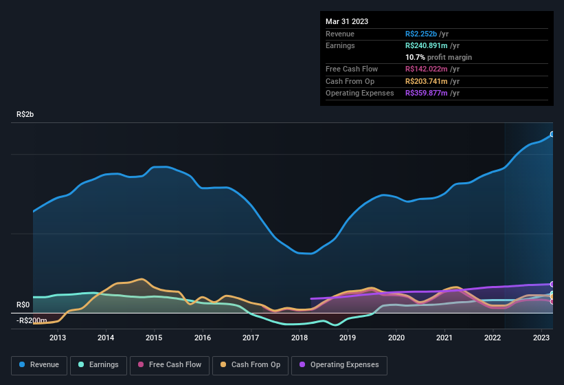The width and height of the screenshot is (564, 385).
Task: Click the 2023 x-axis label
Action: [x=541, y=338]
